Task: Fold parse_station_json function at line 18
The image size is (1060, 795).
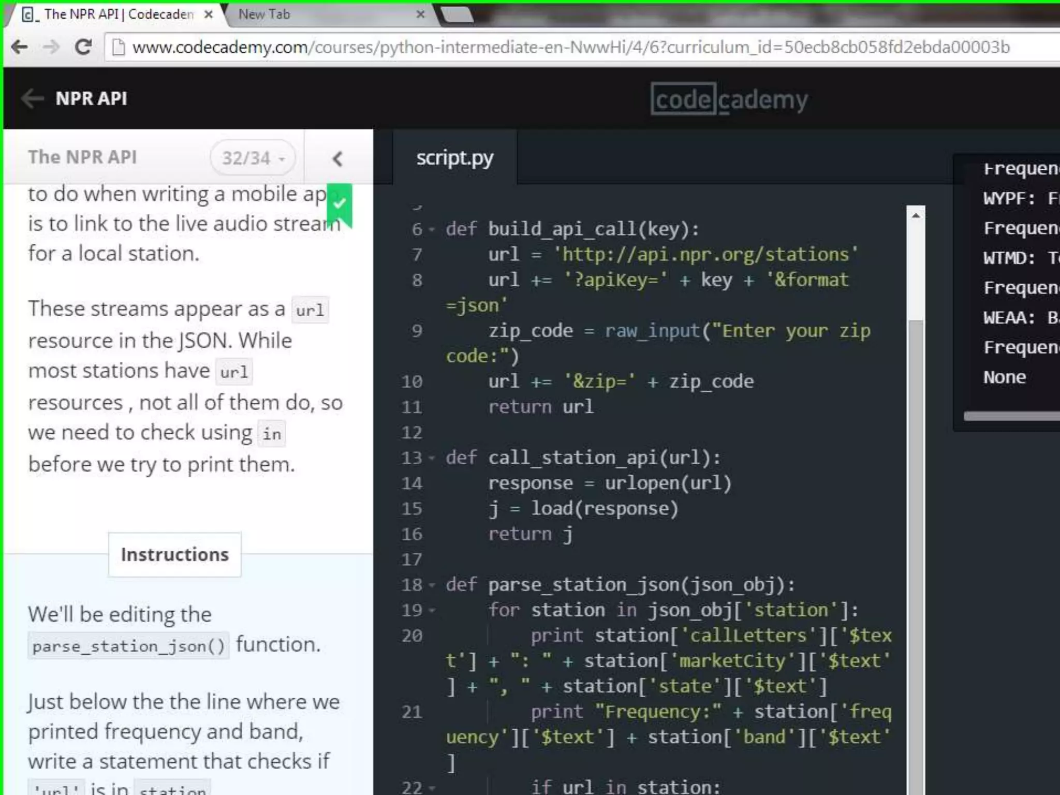Action: click(432, 585)
